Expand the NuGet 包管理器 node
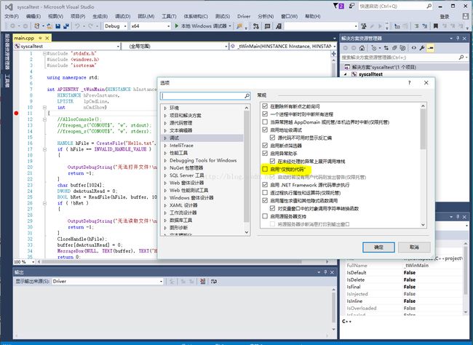The width and height of the screenshot is (473, 345). (165, 168)
